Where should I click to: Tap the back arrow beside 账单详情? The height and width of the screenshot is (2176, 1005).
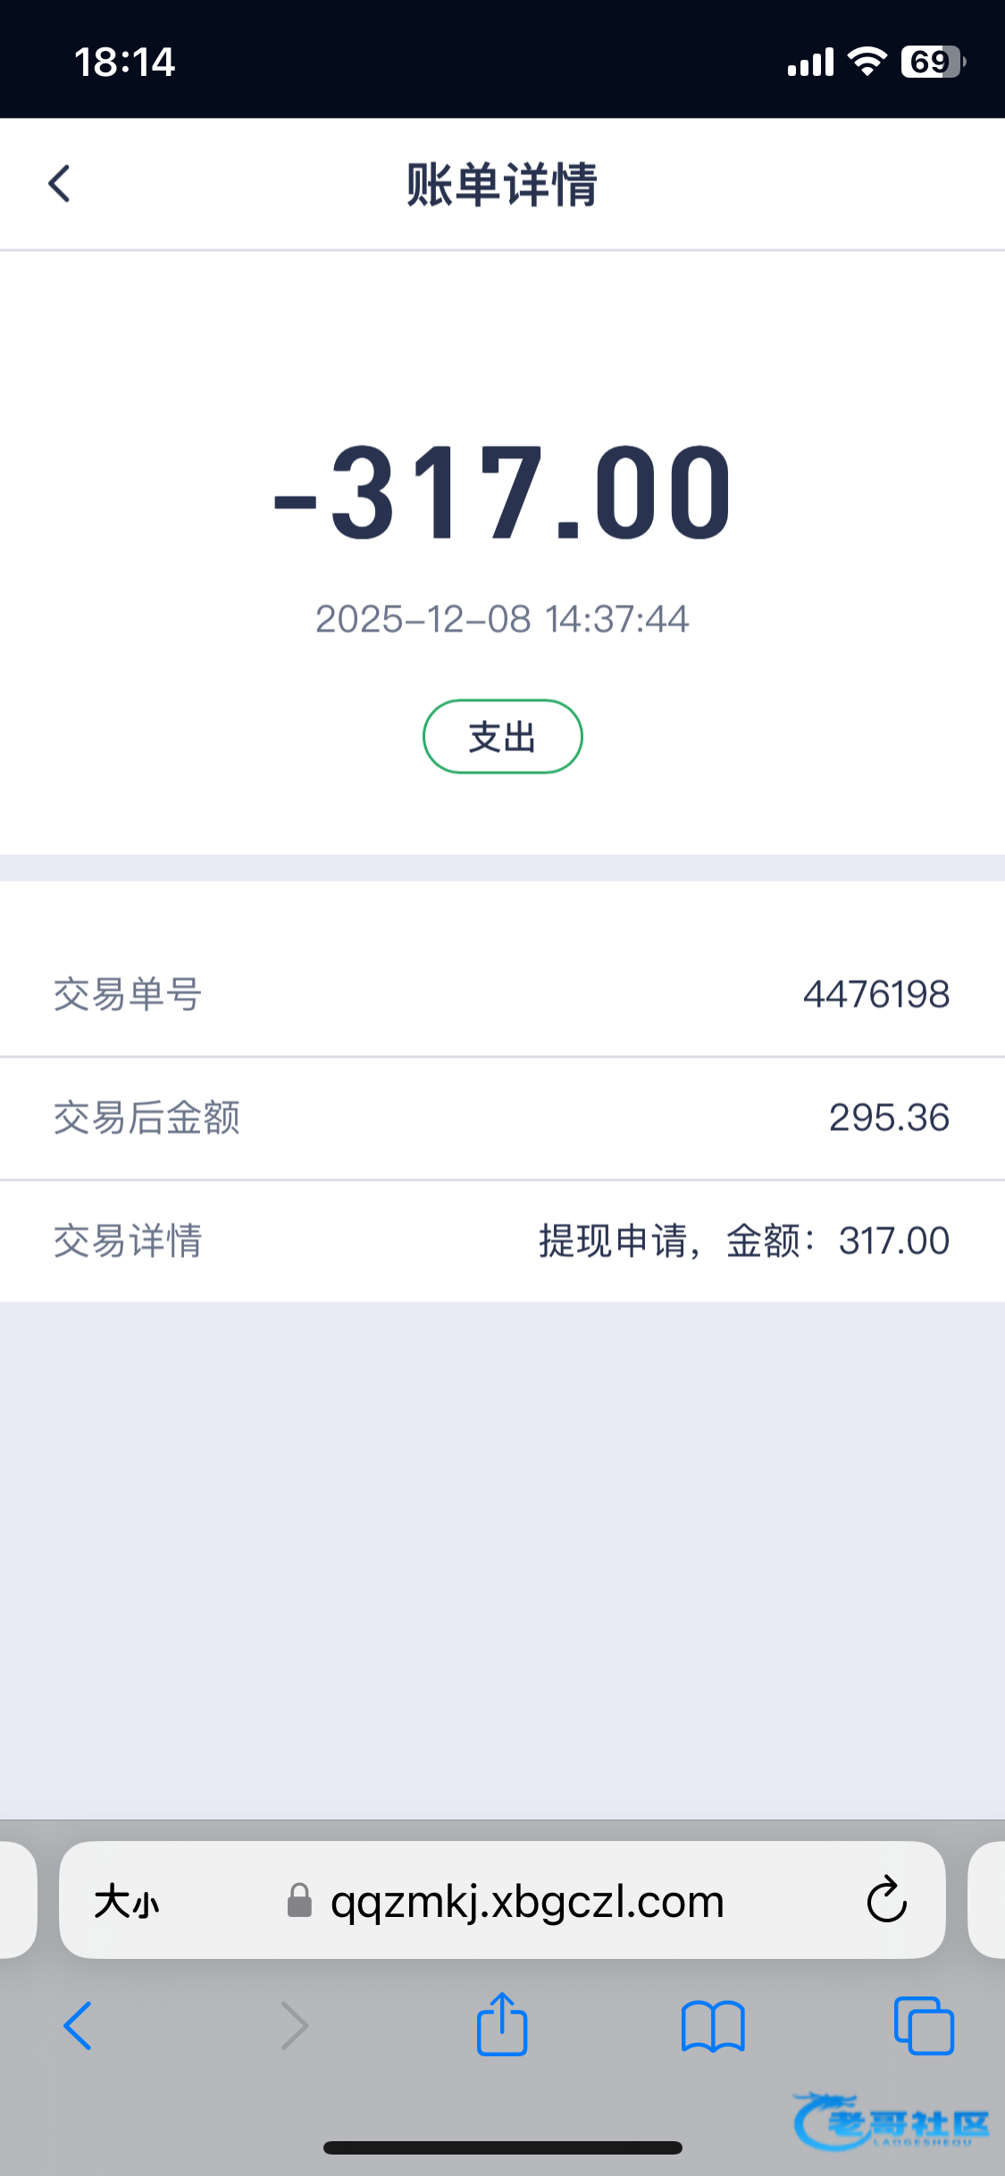point(59,184)
